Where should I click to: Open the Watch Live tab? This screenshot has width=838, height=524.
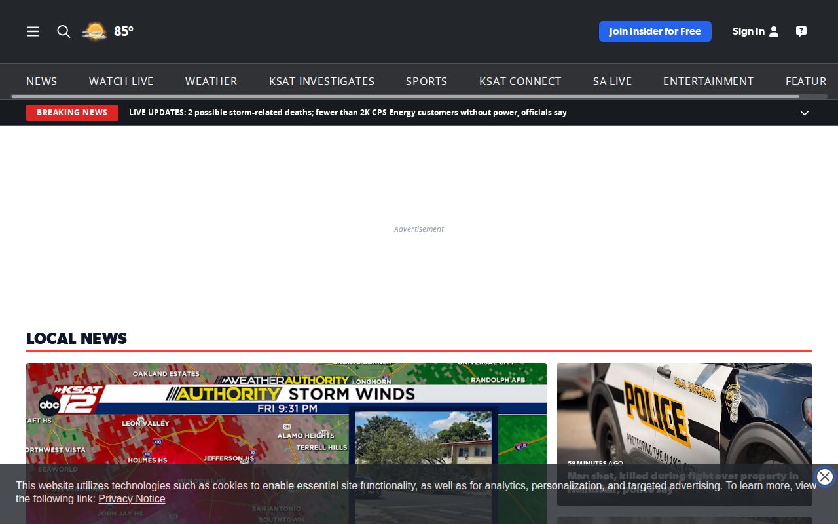(121, 81)
